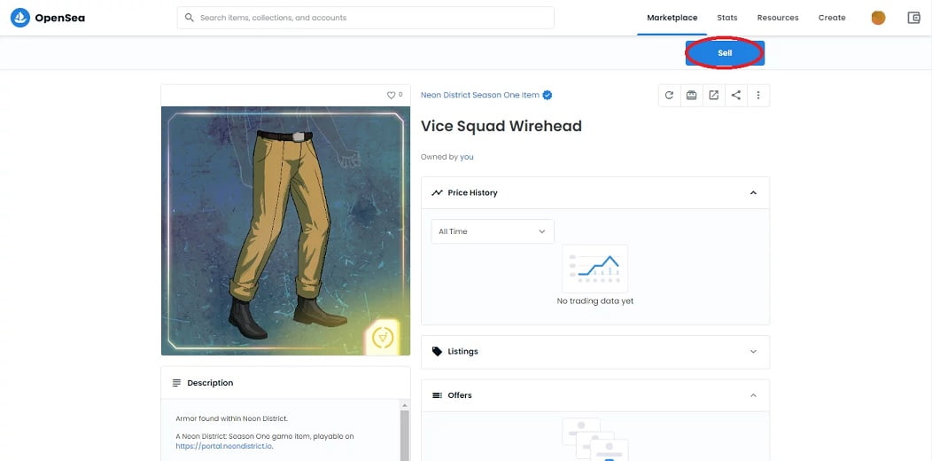Click the 'Armor found within Neon District' text
Screen dimensions: 932x461
[232, 418]
